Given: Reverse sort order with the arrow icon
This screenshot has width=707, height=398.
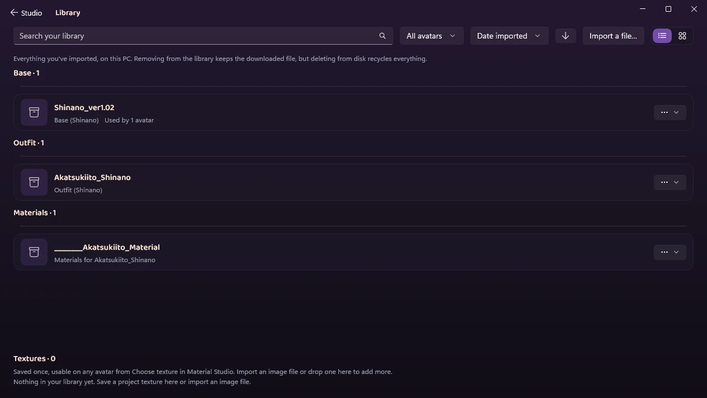Looking at the screenshot, I should (x=565, y=36).
